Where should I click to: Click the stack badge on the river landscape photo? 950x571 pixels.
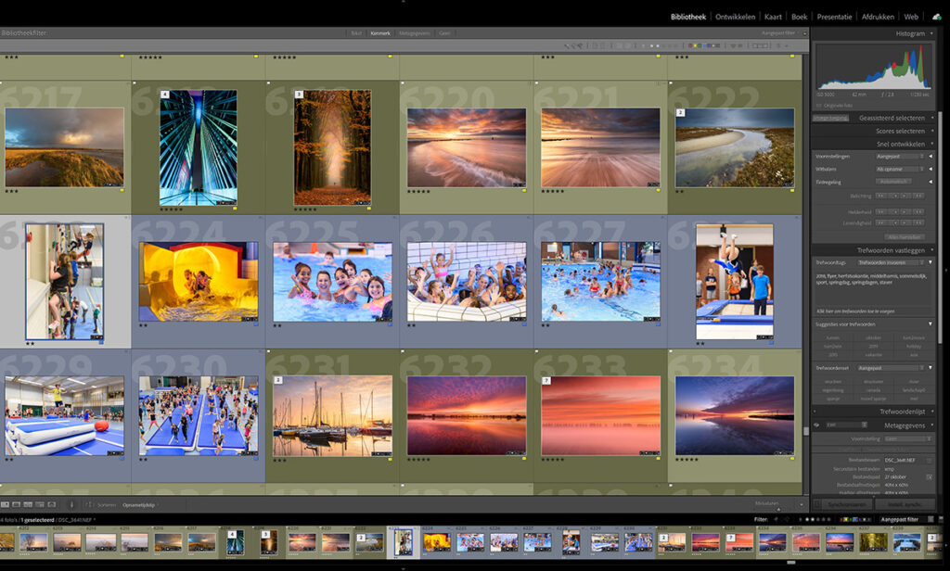click(680, 113)
